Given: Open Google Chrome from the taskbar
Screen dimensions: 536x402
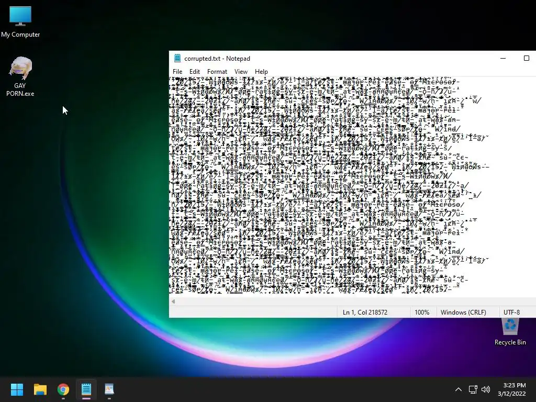Looking at the screenshot, I should pos(63,389).
